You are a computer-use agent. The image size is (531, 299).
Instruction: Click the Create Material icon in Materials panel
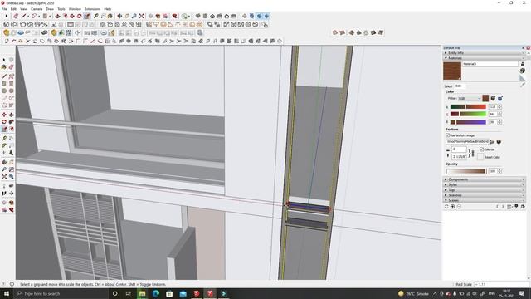[523, 71]
